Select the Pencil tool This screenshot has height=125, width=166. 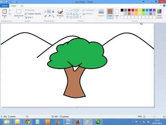pyautogui.click(x=45, y=11)
